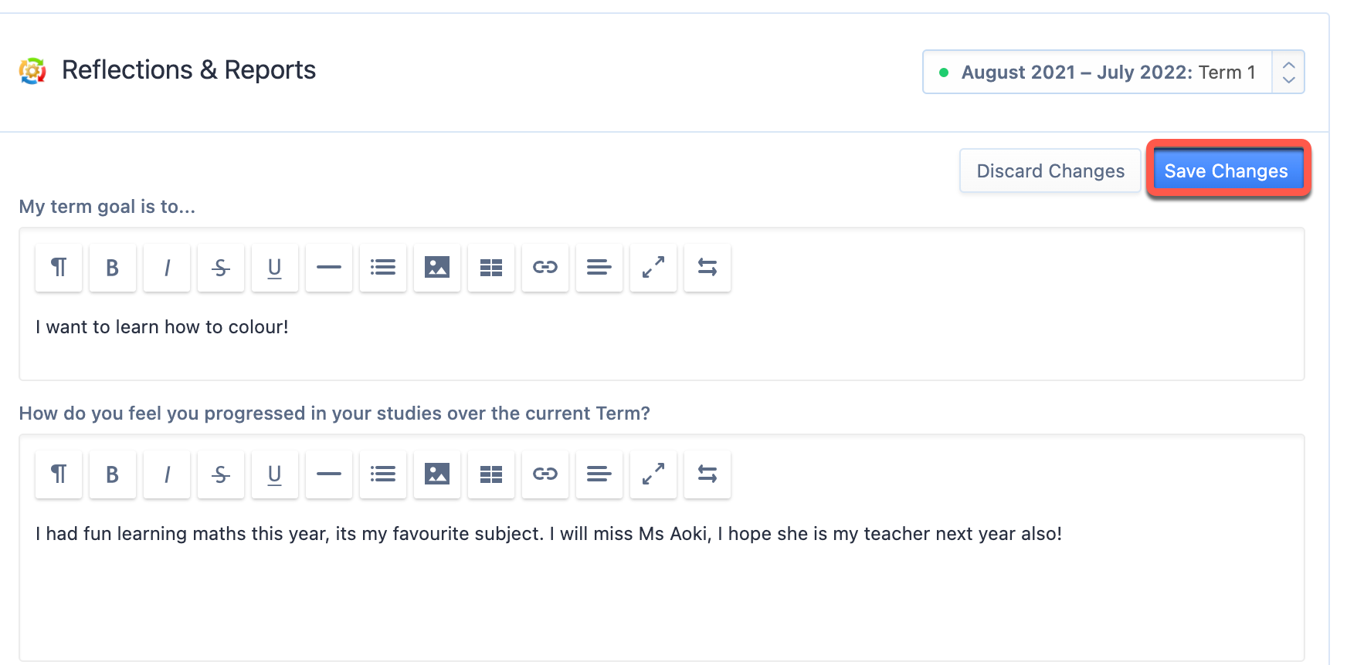This screenshot has width=1347, height=665.
Task: Click Bold icon in term goal editor
Action: tap(113, 268)
